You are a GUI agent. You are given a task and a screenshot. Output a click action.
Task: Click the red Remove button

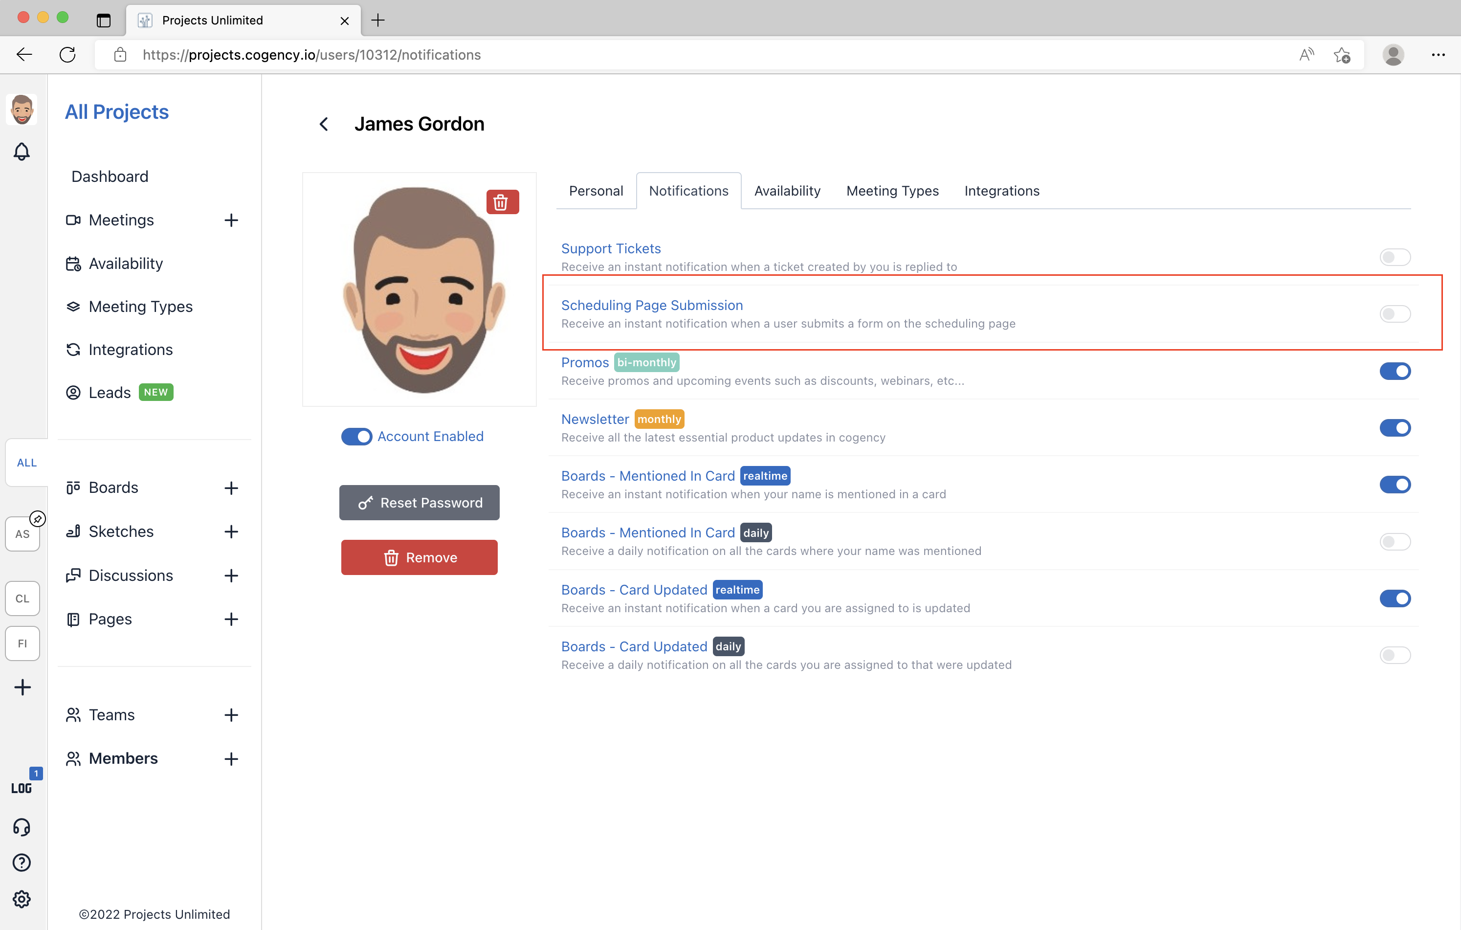(419, 557)
